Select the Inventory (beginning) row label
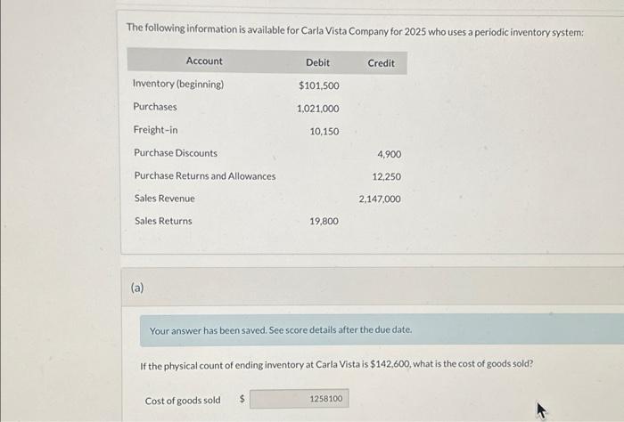This screenshot has height=422, width=624. pos(178,84)
